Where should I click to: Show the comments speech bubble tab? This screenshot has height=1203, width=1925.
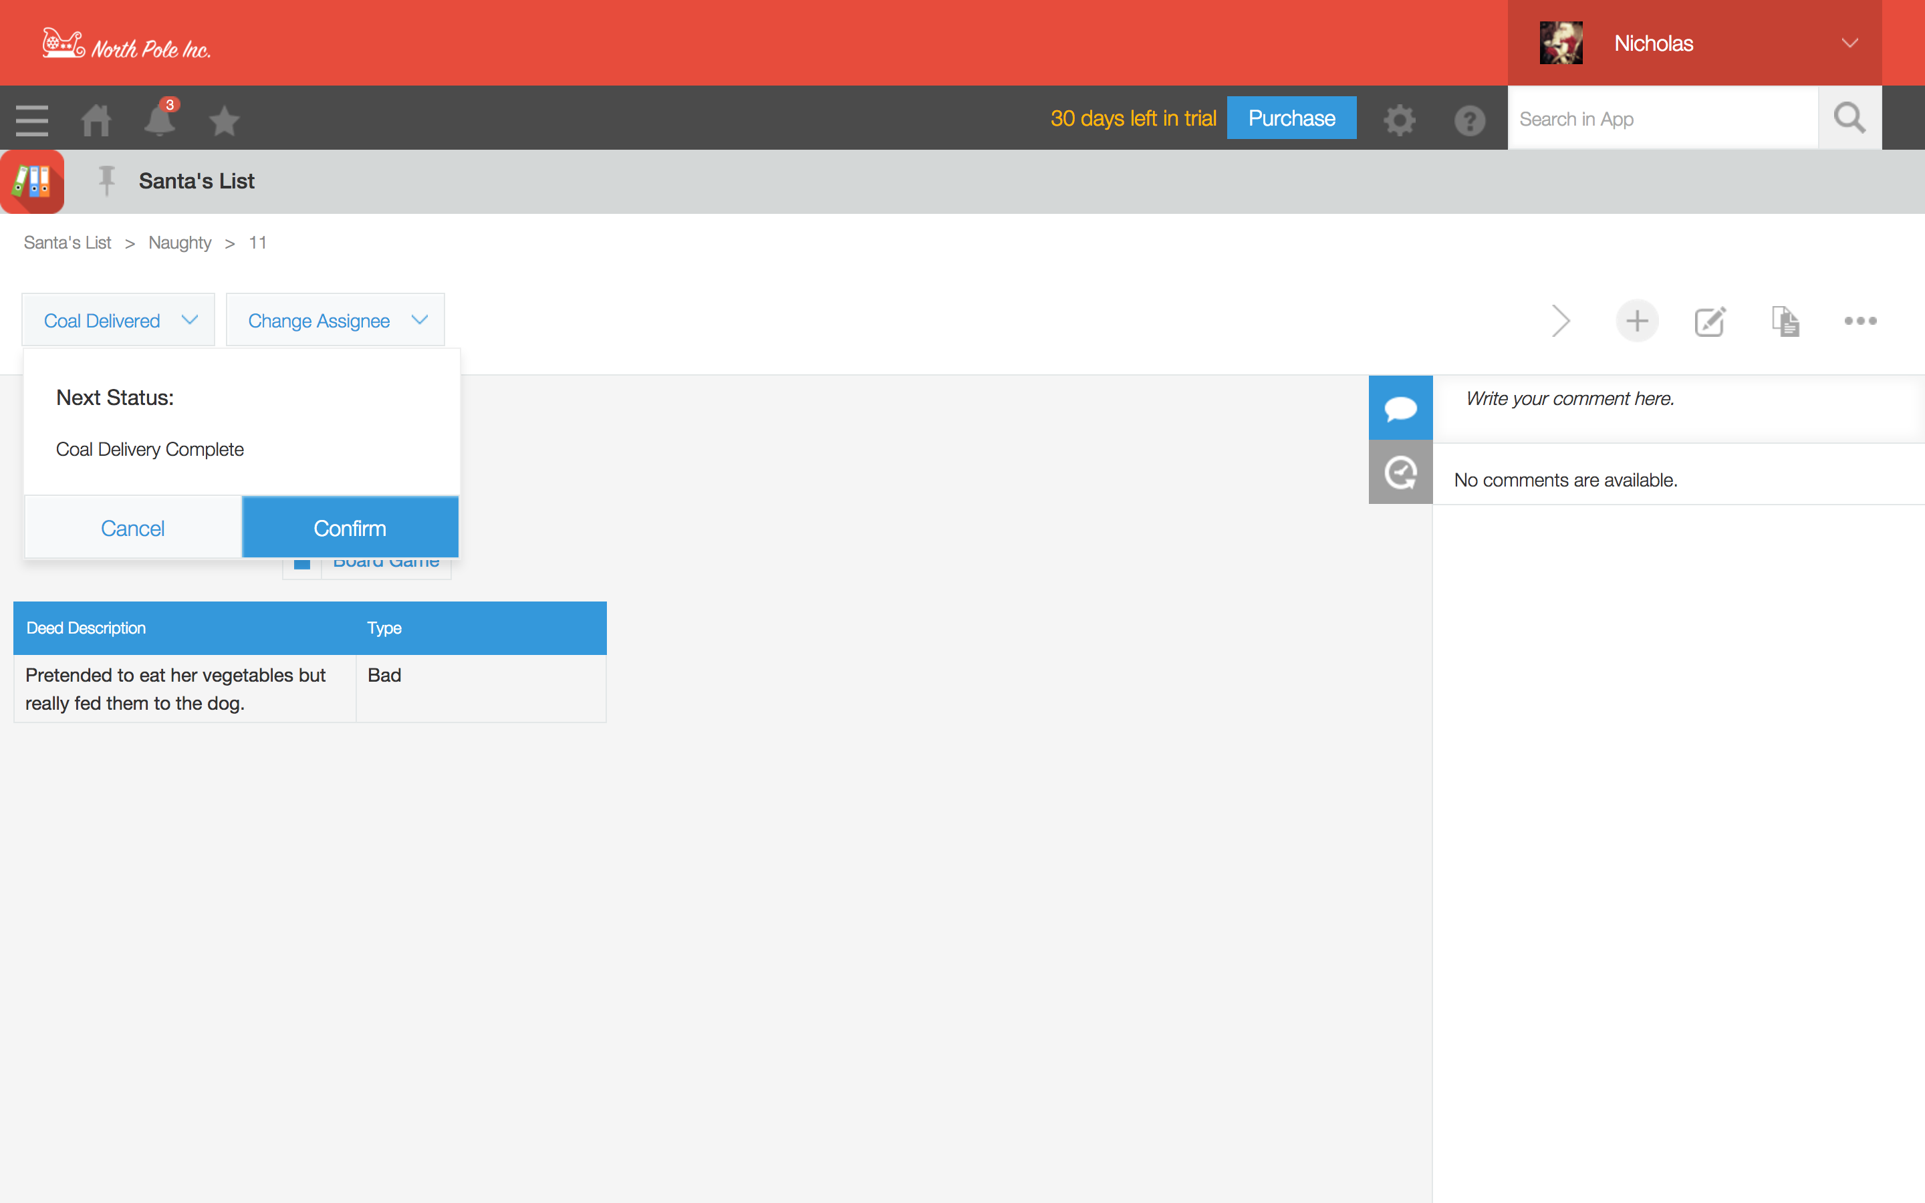[x=1400, y=408]
